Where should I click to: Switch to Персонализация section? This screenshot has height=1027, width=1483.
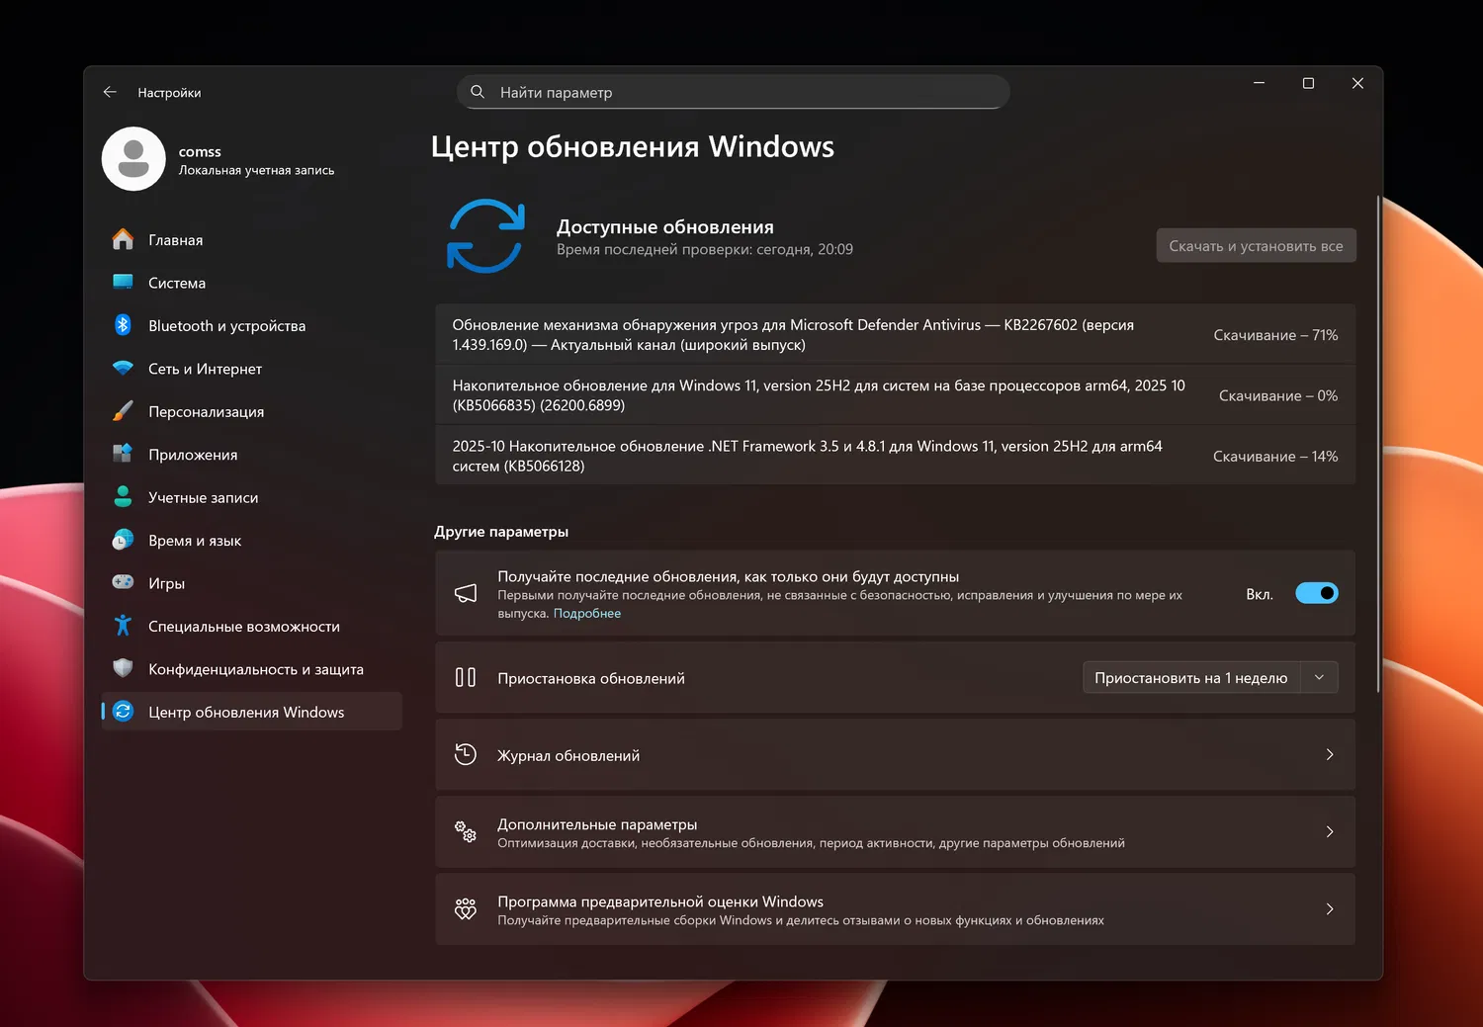click(x=252, y=411)
